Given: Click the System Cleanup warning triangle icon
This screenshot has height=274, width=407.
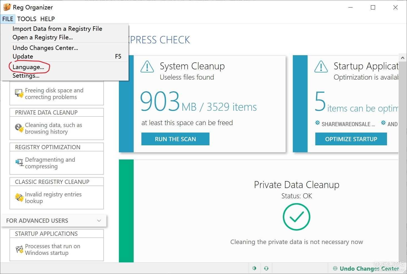Looking at the screenshot, I should click(147, 67).
